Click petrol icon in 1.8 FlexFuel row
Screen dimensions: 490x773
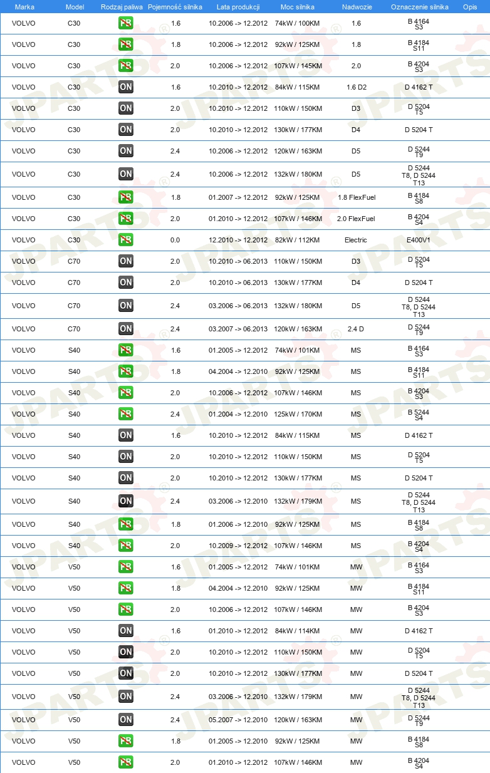coord(126,197)
